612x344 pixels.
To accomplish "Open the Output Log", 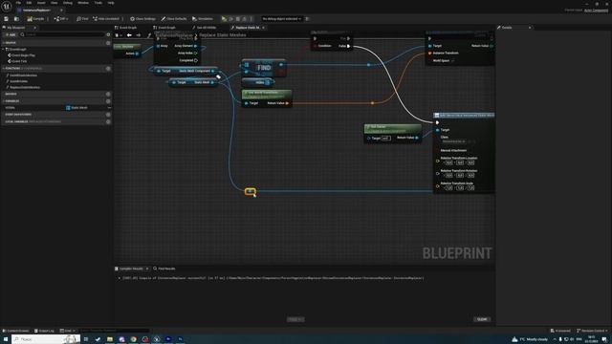I will [45, 331].
